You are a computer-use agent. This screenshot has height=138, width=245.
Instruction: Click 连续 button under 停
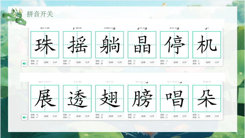[175, 62]
